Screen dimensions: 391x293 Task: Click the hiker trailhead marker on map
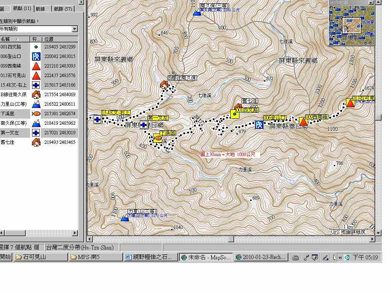point(259,124)
